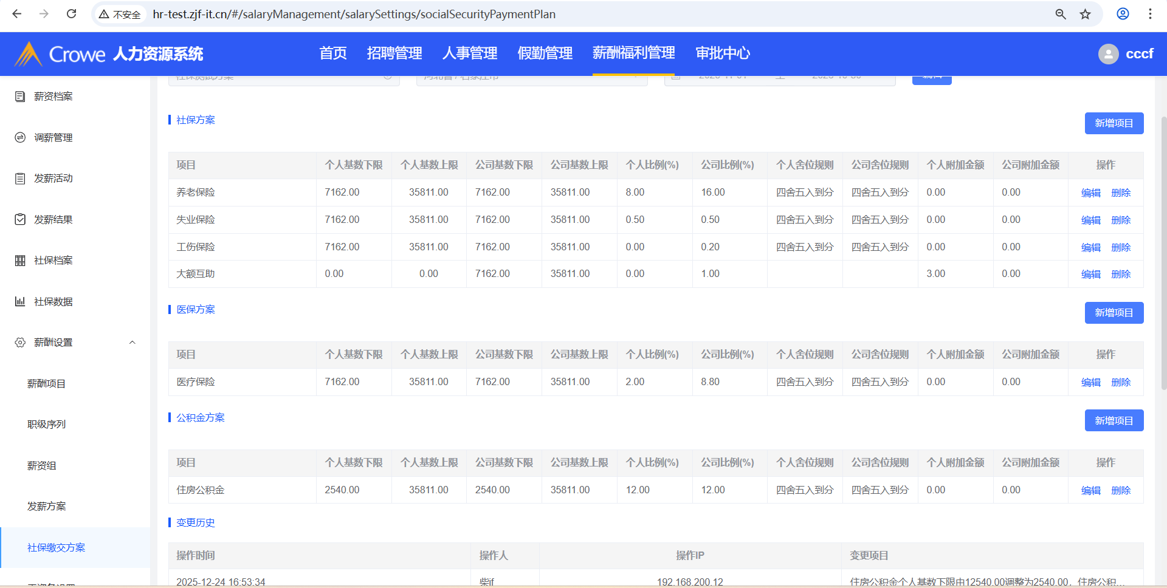Click the 薪酬设置 gear icon
This screenshot has width=1167, height=588.
[20, 343]
